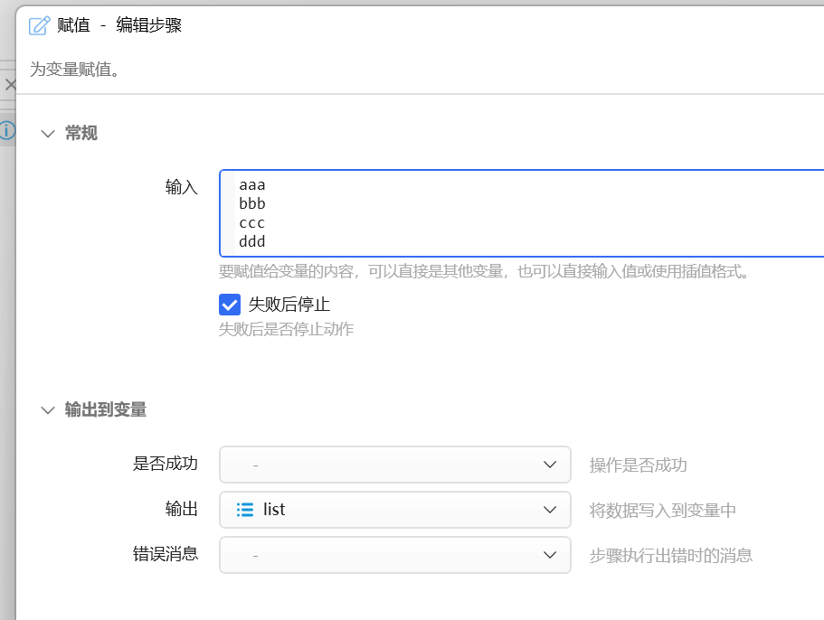Click the X icon at left edge
Image resolution: width=824 pixels, height=620 pixels.
(10, 85)
